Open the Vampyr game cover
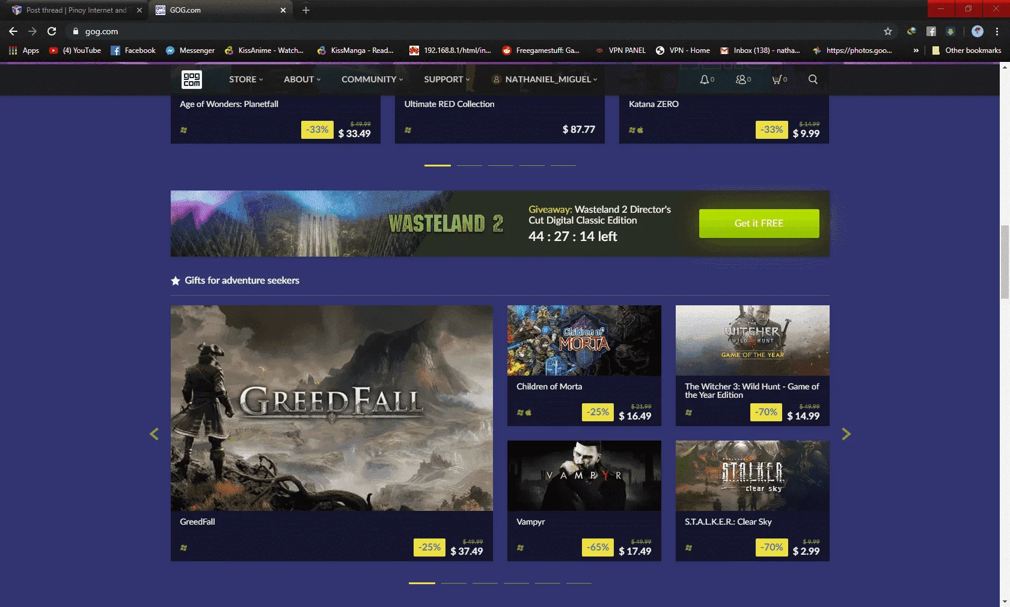The image size is (1010, 607). 584,475
